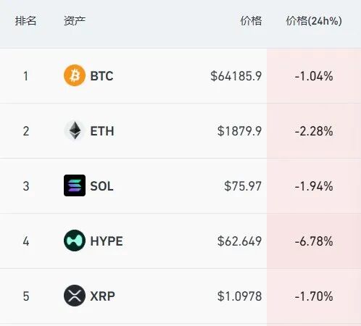The image size is (361, 326).
Task: Sort by the 资产 column header
Action: pyautogui.click(x=75, y=21)
